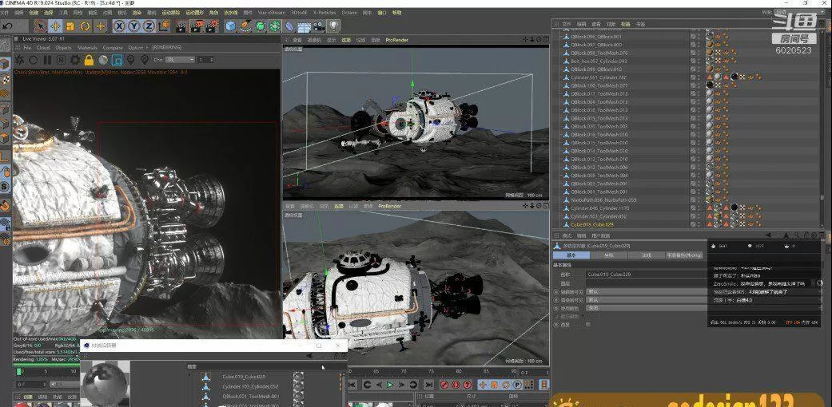Click the green timeline playhead slider at frame 0
Screen dimensions: 832x407
click(19, 371)
